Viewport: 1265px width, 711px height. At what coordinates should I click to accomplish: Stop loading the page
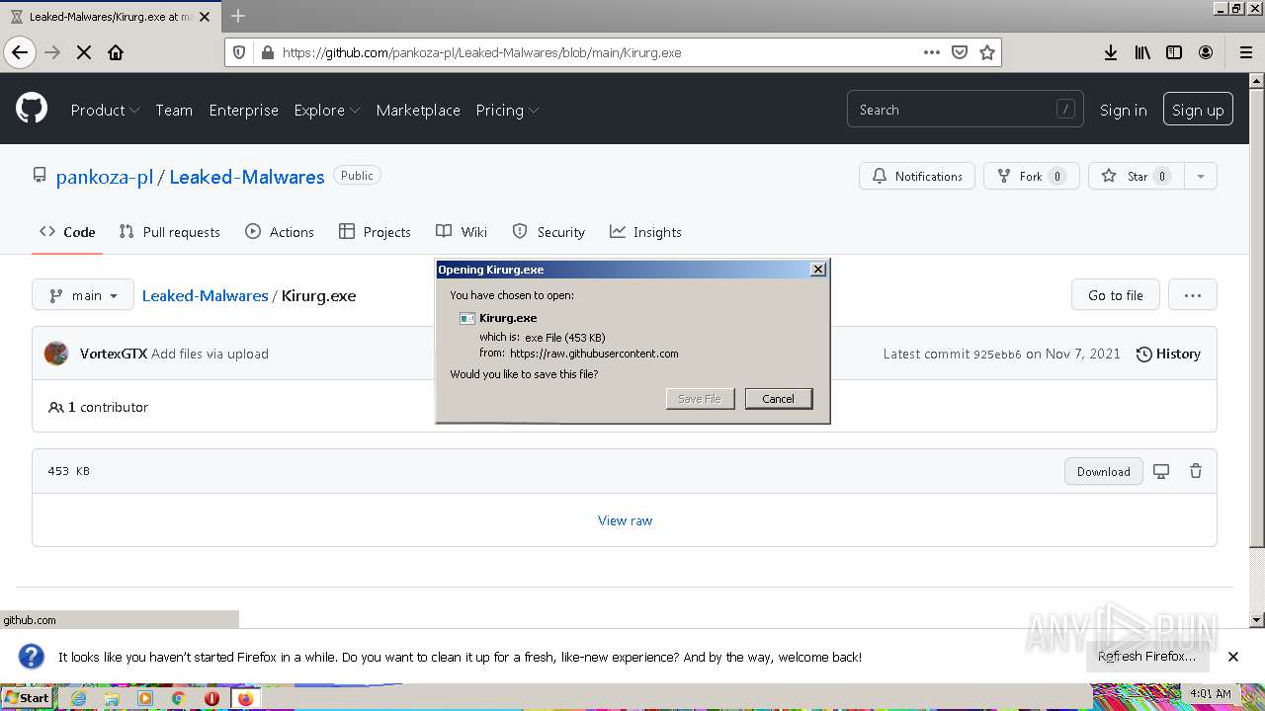pyautogui.click(x=84, y=52)
